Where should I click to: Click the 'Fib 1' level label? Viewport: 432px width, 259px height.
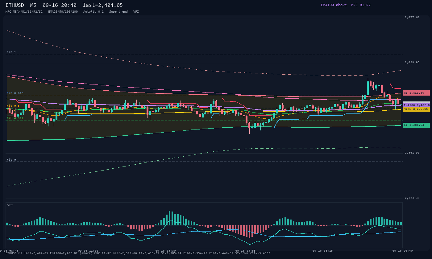pyautogui.click(x=11, y=52)
